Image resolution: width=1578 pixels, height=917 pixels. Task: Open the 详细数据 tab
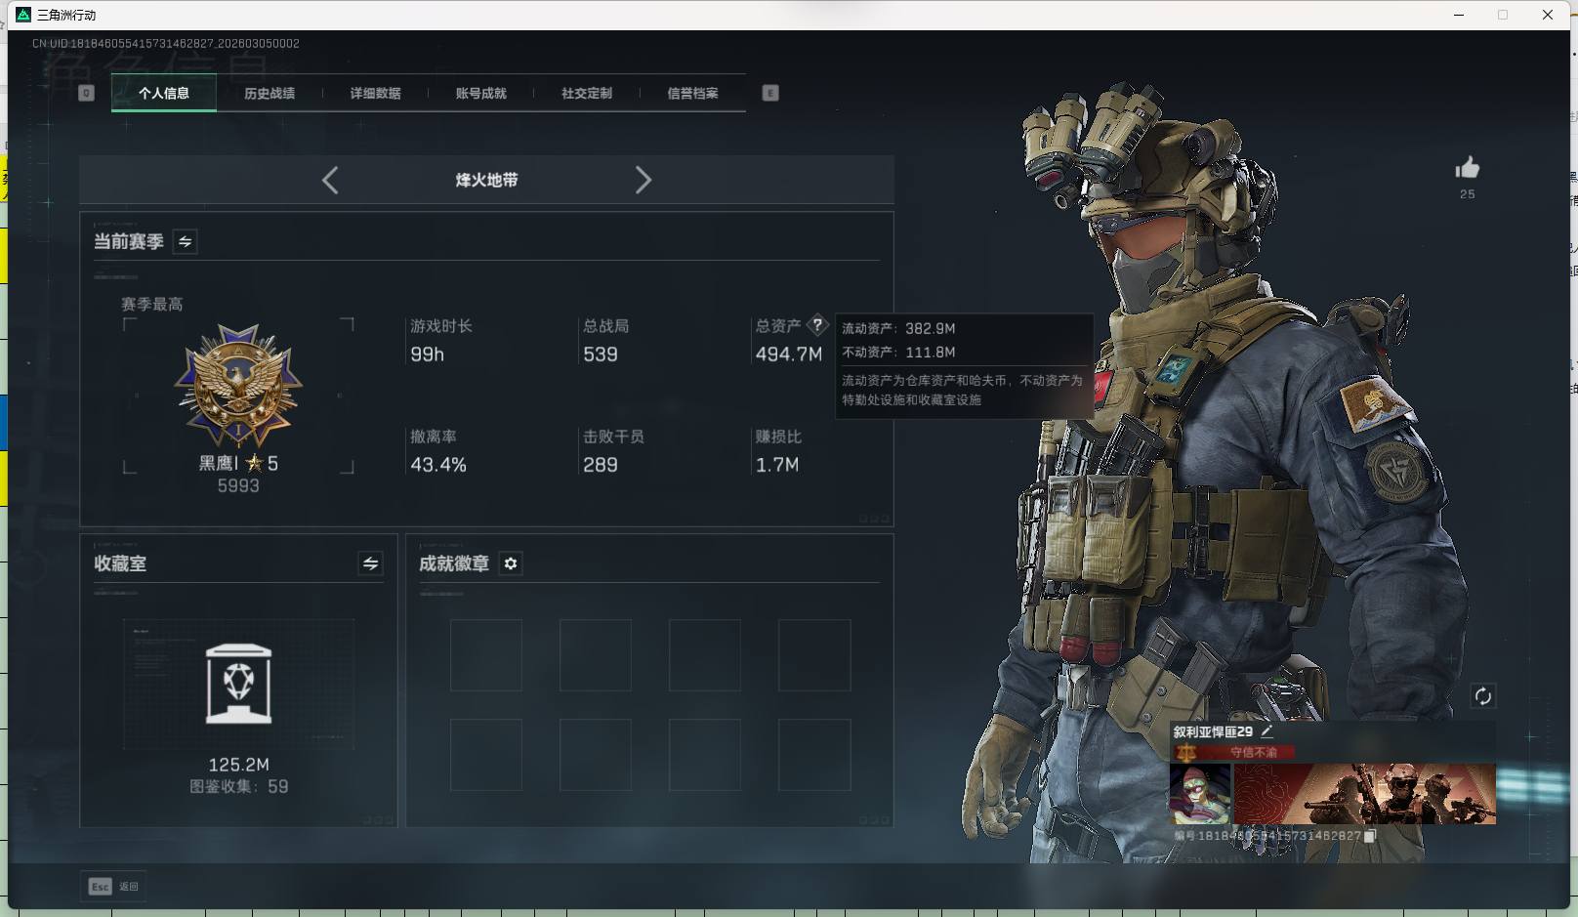coord(376,93)
